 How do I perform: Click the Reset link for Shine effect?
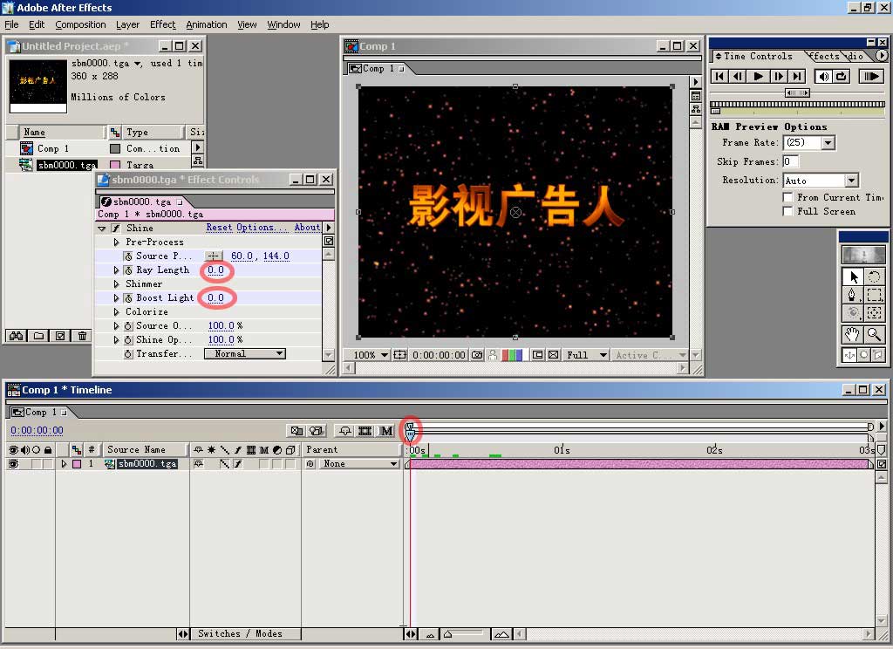click(219, 228)
